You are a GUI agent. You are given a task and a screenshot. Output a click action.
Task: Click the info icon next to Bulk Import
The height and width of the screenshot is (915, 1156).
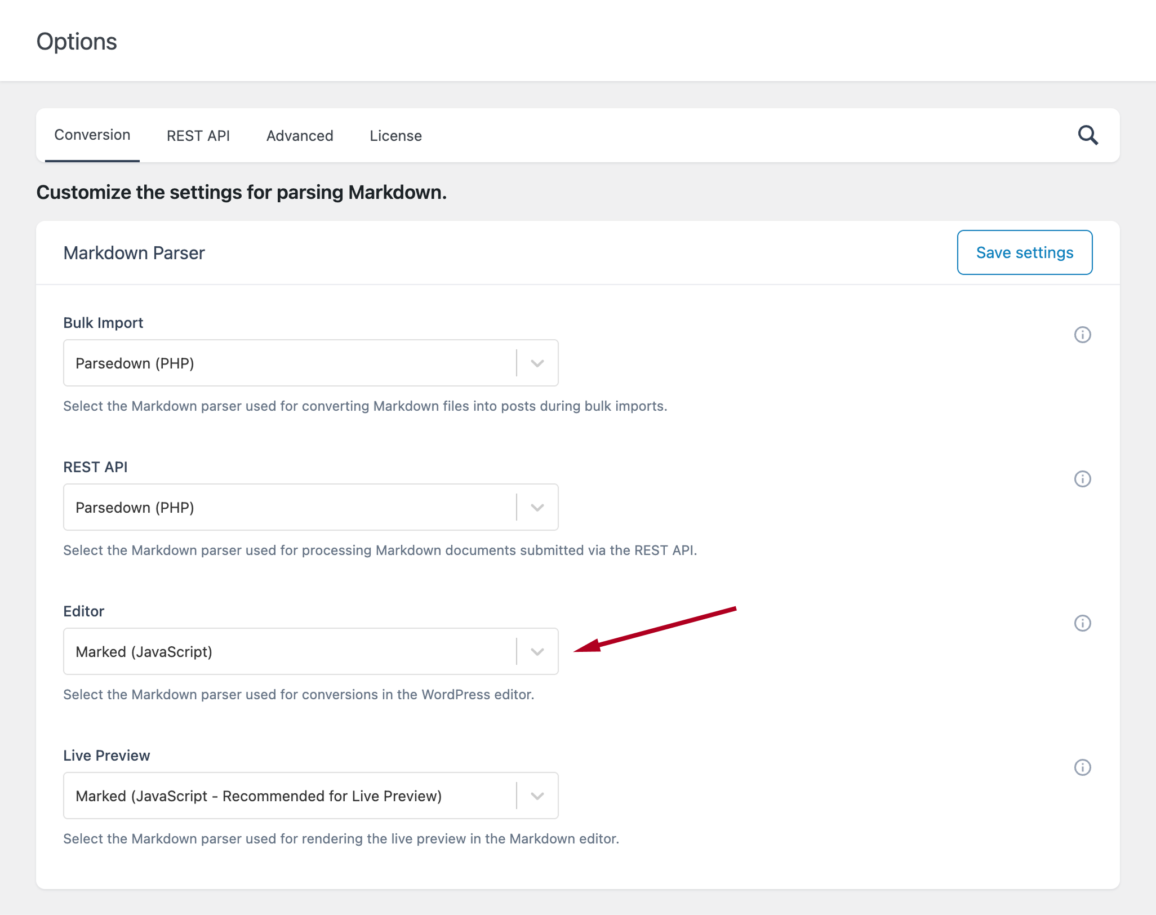click(1082, 335)
